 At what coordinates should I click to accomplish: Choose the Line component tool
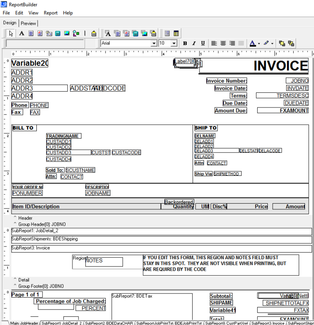[85, 34]
